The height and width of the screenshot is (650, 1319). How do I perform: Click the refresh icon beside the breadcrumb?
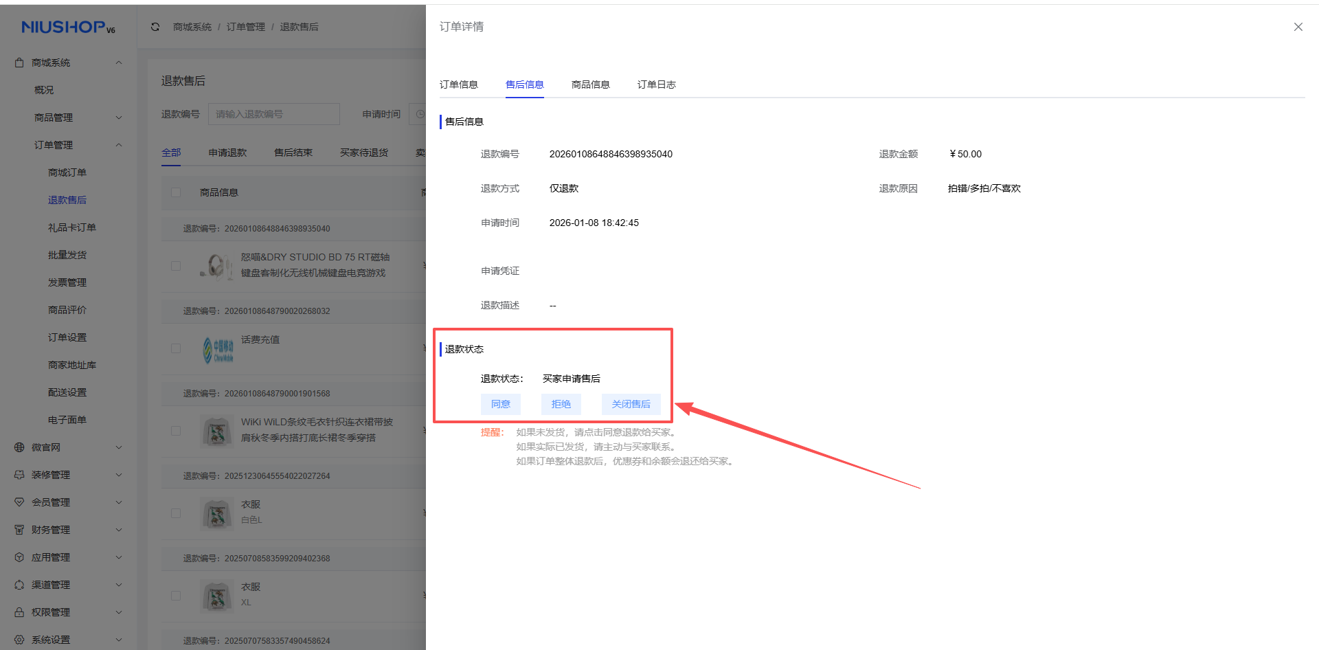point(155,27)
